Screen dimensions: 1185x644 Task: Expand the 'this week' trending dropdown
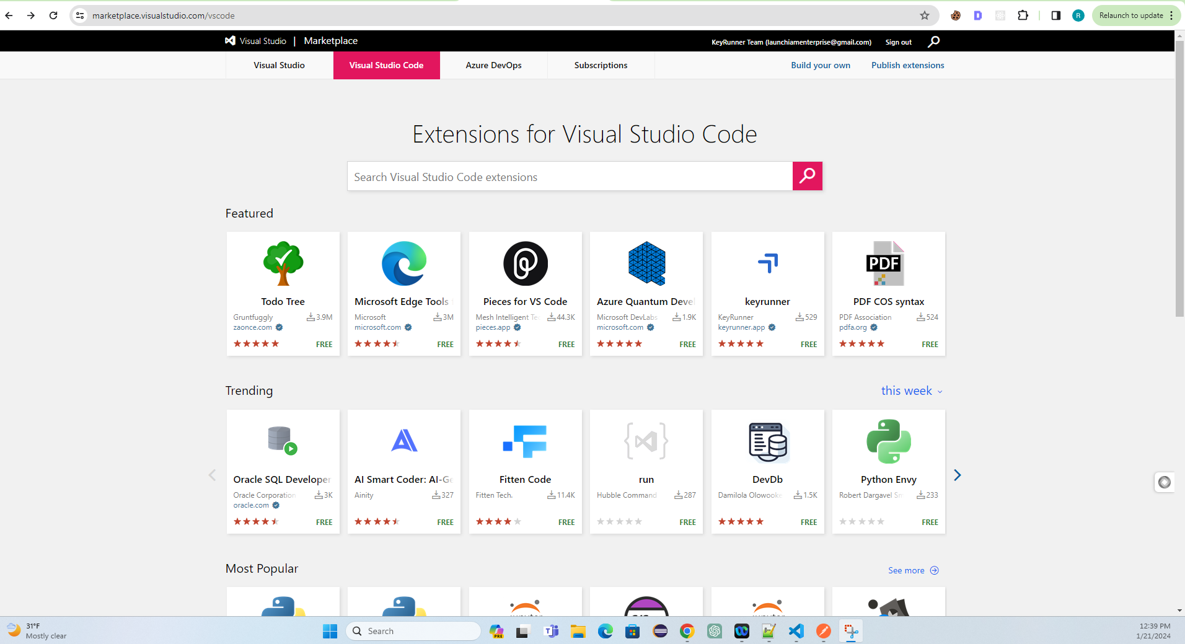(912, 390)
